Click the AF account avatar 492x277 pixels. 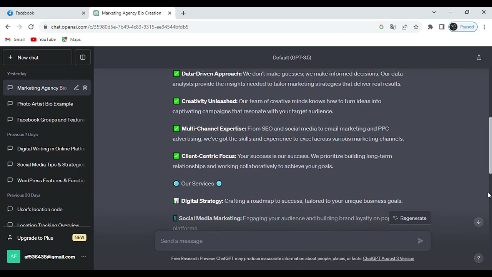point(13,257)
